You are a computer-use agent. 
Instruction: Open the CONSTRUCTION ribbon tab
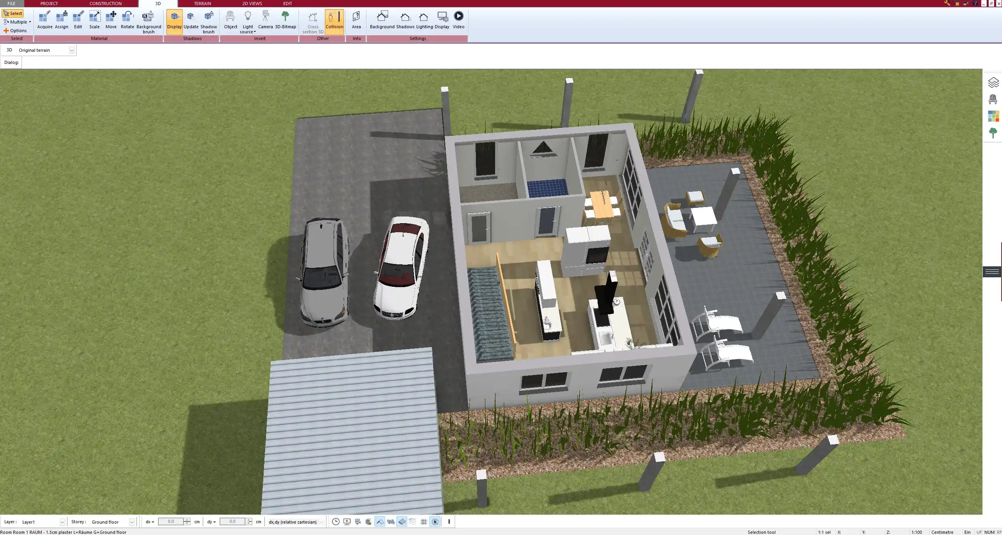click(105, 4)
